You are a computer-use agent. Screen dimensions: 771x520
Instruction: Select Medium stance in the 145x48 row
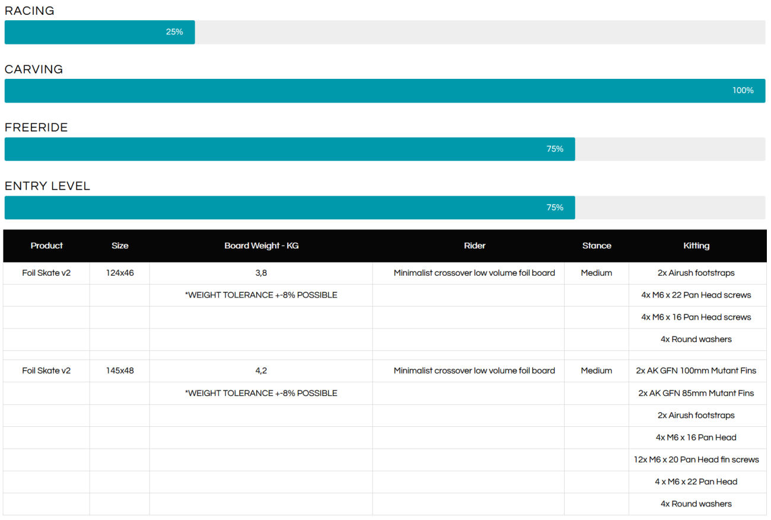coord(597,371)
